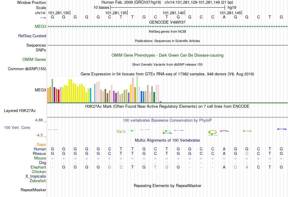Screen dimensions: 288x197
Task: Click the cyan GTEx expression bar
Action: (90, 95)
